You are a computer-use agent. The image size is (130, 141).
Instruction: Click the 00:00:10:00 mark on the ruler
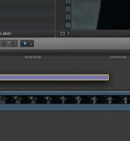click(118, 57)
